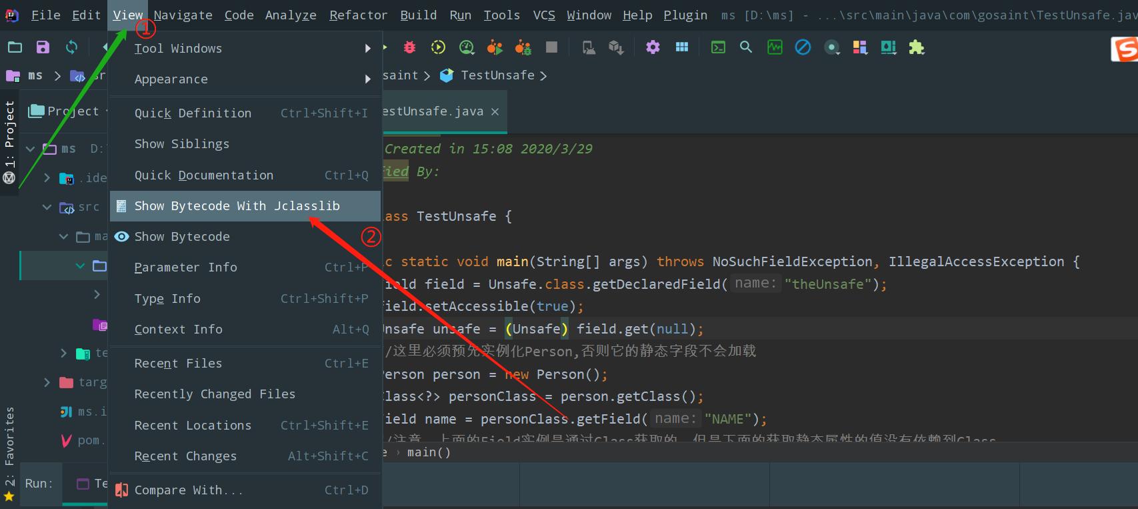This screenshot has height=509, width=1138.
Task: Click the green puzzle plugin icon
Action: pos(917,47)
